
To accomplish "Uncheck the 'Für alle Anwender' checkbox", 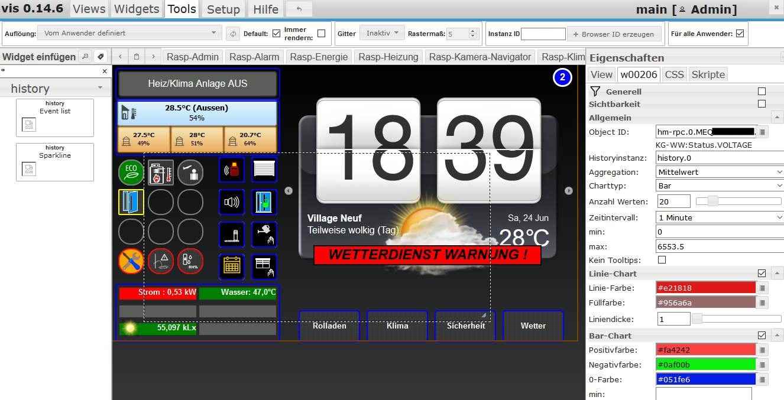I will pos(739,34).
